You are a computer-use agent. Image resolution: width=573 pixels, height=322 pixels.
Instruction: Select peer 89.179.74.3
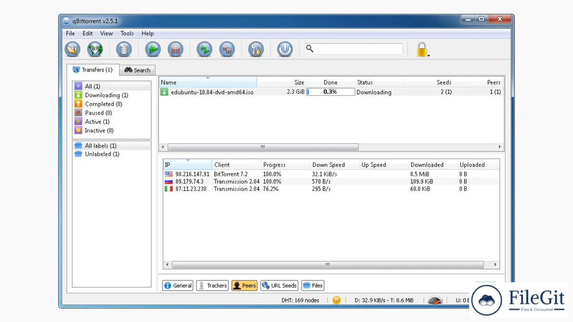331,182
